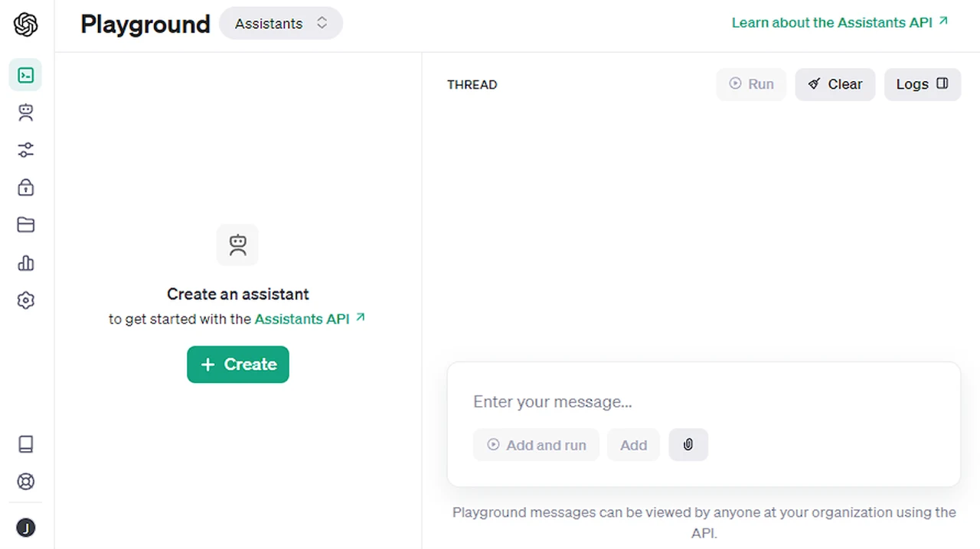Open Learn about the Assistants API link
980x549 pixels.
pyautogui.click(x=840, y=23)
